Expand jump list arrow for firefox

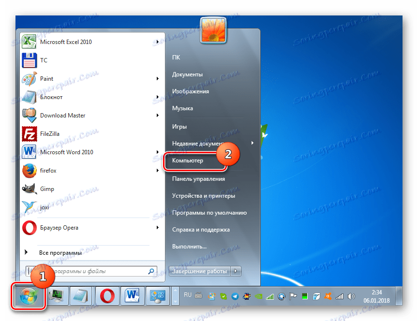click(158, 171)
